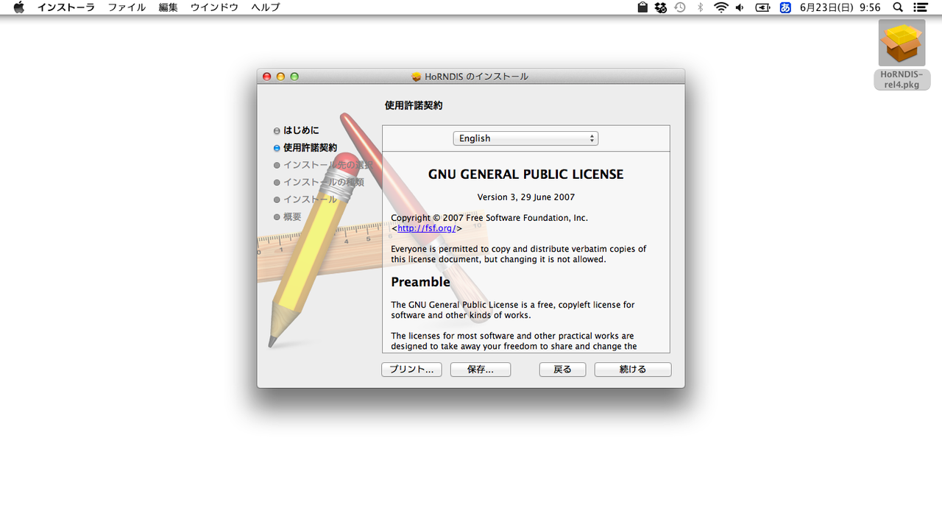Open Spotlight search
Image resolution: width=942 pixels, height=530 pixels.
tap(898, 7)
